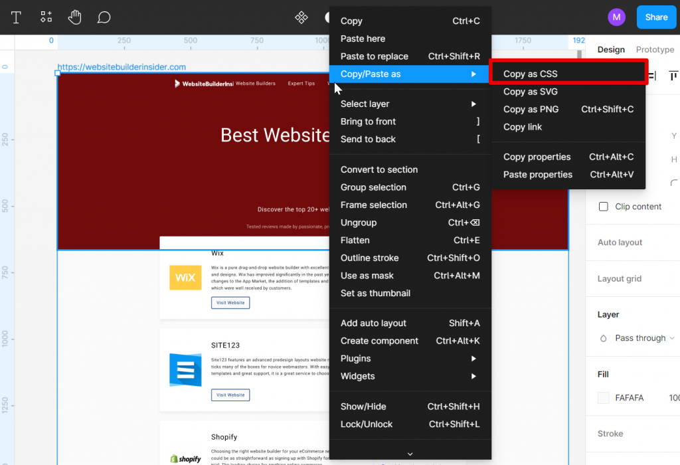Open the Resources/components tool
The width and height of the screenshot is (680, 465).
tap(45, 17)
